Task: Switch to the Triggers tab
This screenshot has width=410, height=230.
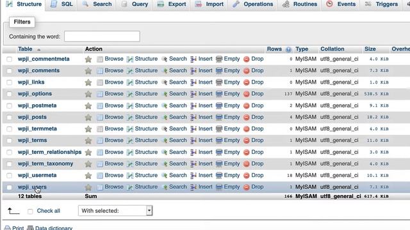Action: [381, 4]
